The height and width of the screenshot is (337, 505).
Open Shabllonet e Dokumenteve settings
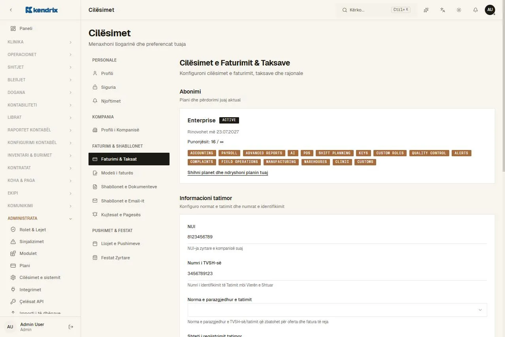coord(129,187)
